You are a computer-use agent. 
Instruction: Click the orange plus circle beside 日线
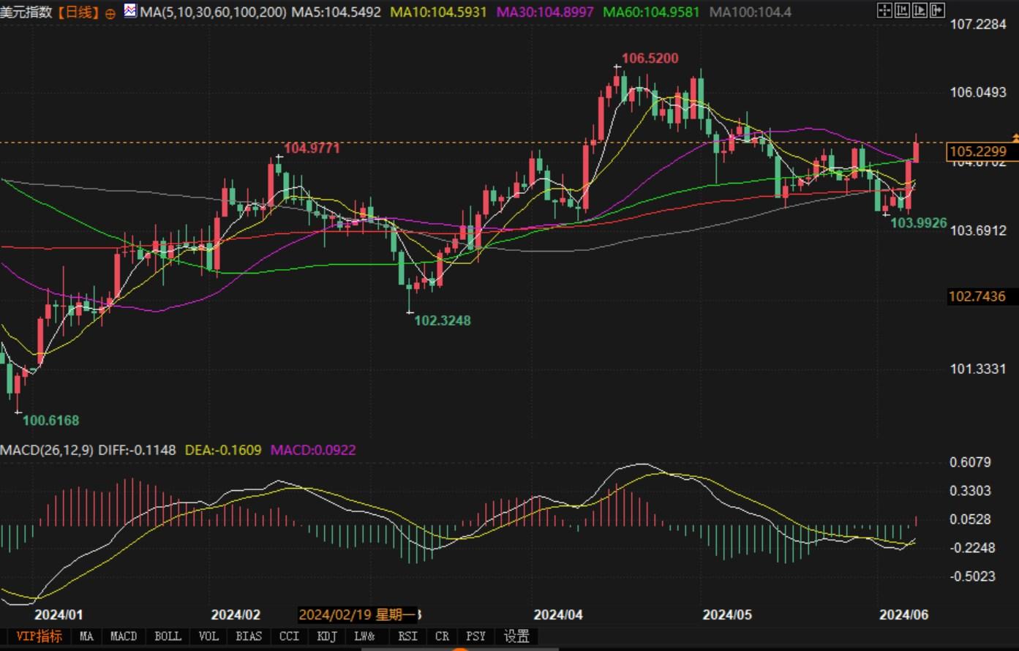tap(110, 13)
